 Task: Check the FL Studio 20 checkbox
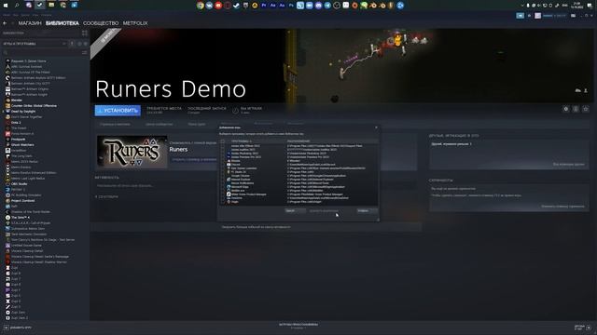click(x=223, y=172)
